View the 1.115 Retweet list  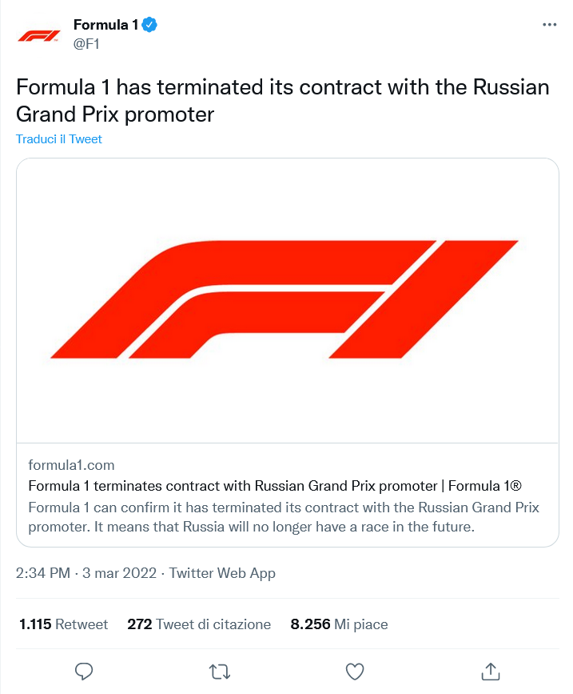coord(63,624)
